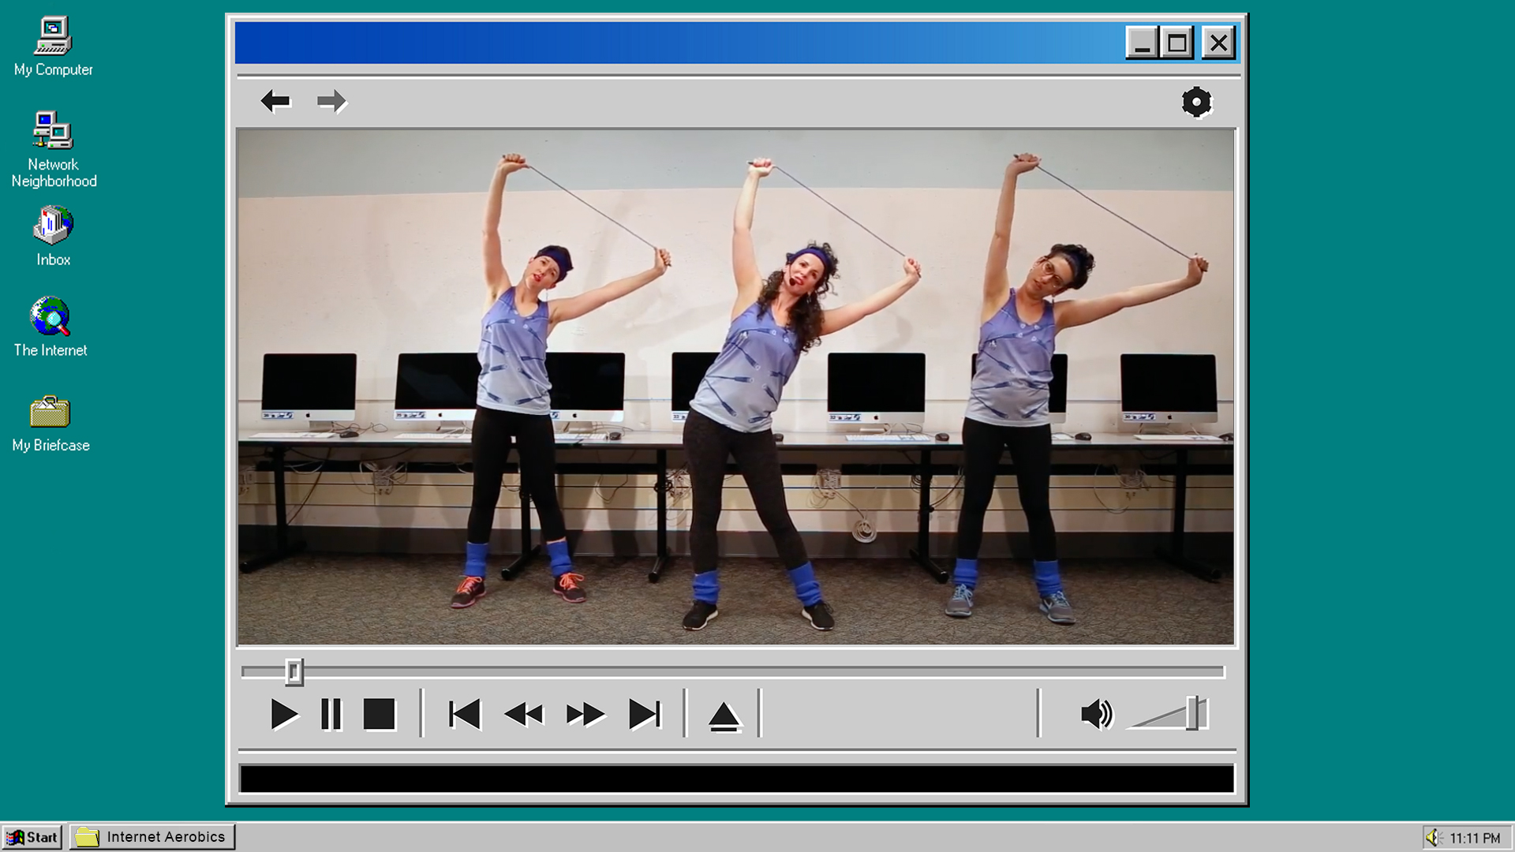Pause the video playback
1515x852 pixels.
331,715
